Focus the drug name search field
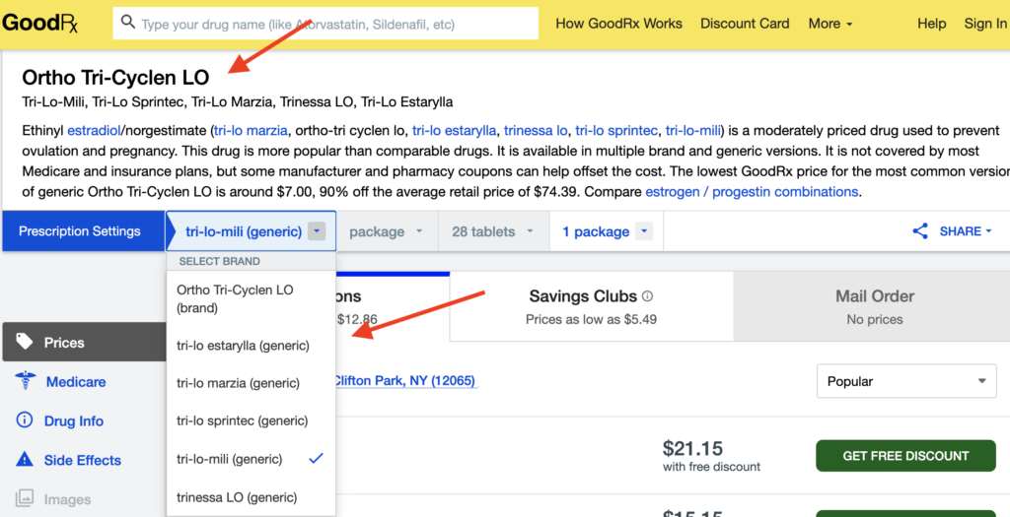Image resolution: width=1010 pixels, height=517 pixels. [325, 24]
